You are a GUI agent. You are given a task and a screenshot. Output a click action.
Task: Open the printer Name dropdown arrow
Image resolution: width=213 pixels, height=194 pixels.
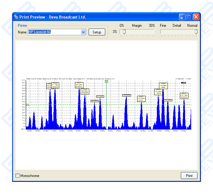click(83, 32)
